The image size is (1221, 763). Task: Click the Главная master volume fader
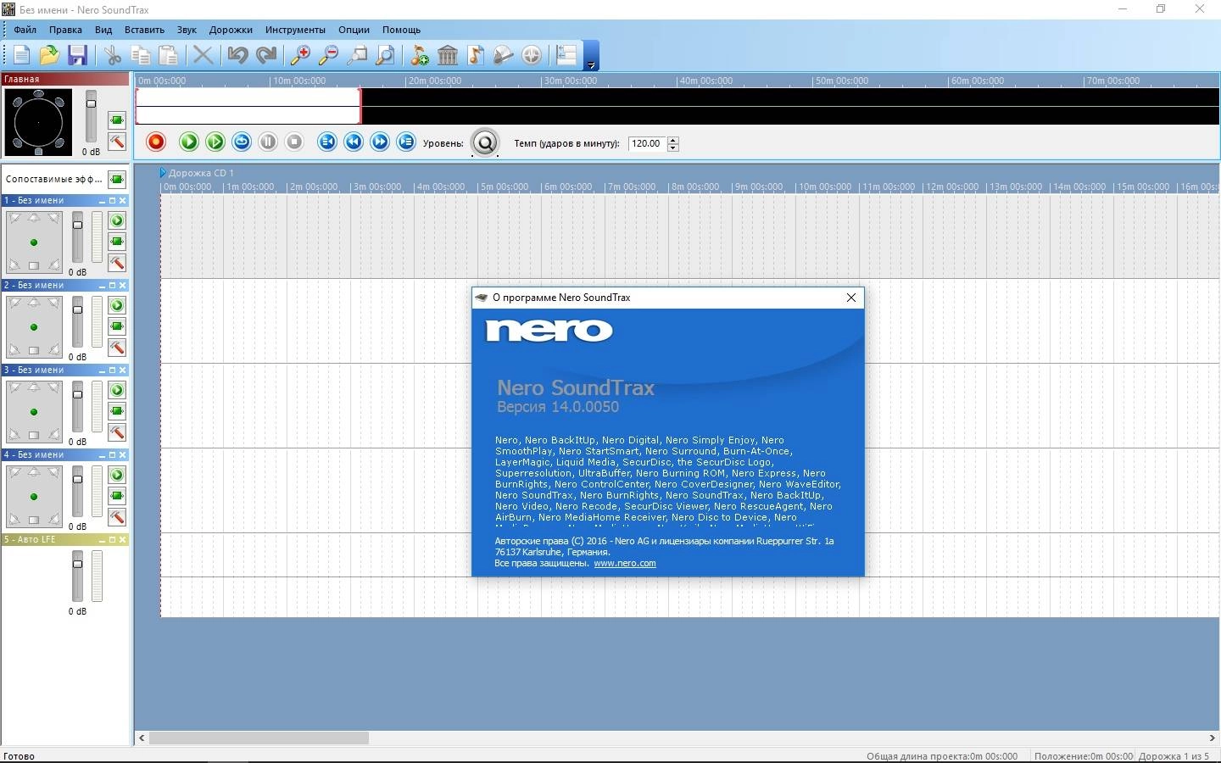(92, 117)
